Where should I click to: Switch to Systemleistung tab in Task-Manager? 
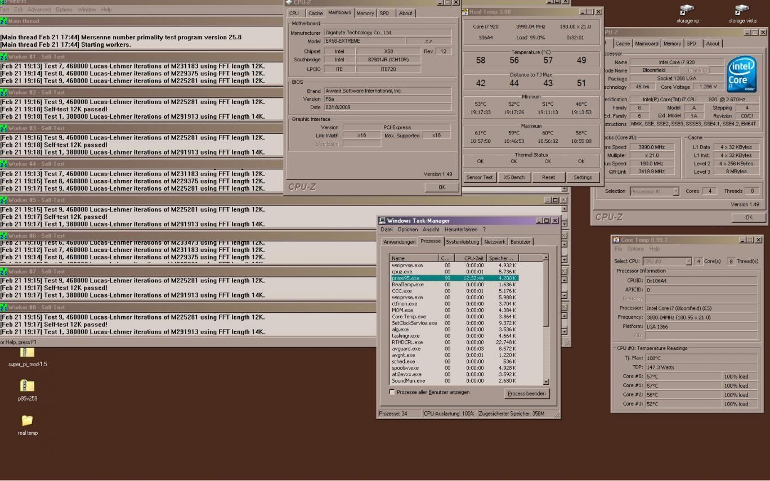pyautogui.click(x=463, y=242)
